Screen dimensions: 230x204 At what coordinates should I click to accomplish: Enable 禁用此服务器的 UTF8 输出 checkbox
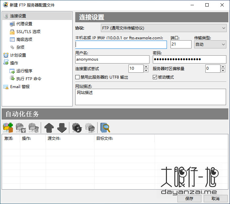(77, 78)
